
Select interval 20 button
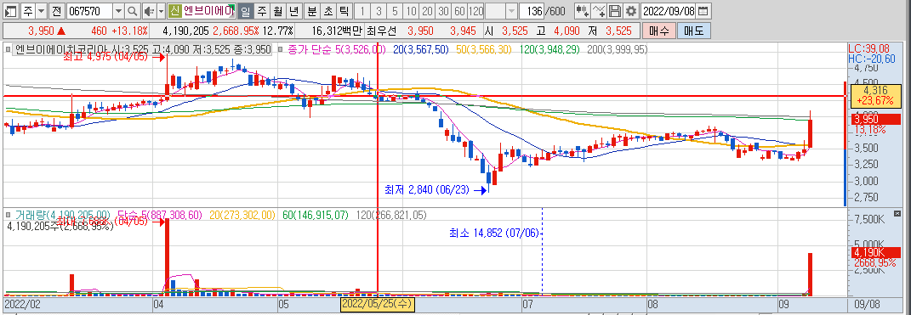pyautogui.click(x=428, y=10)
